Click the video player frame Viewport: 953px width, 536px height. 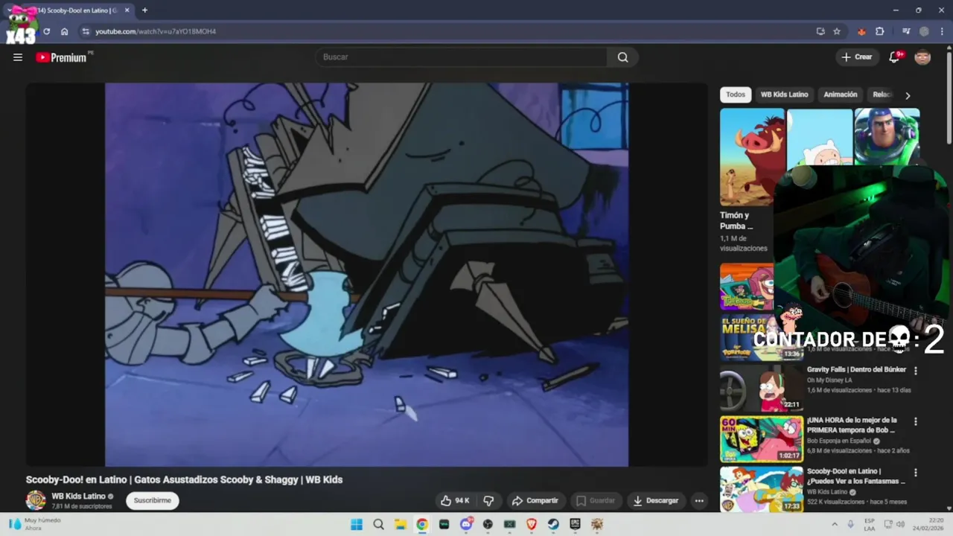click(x=366, y=275)
